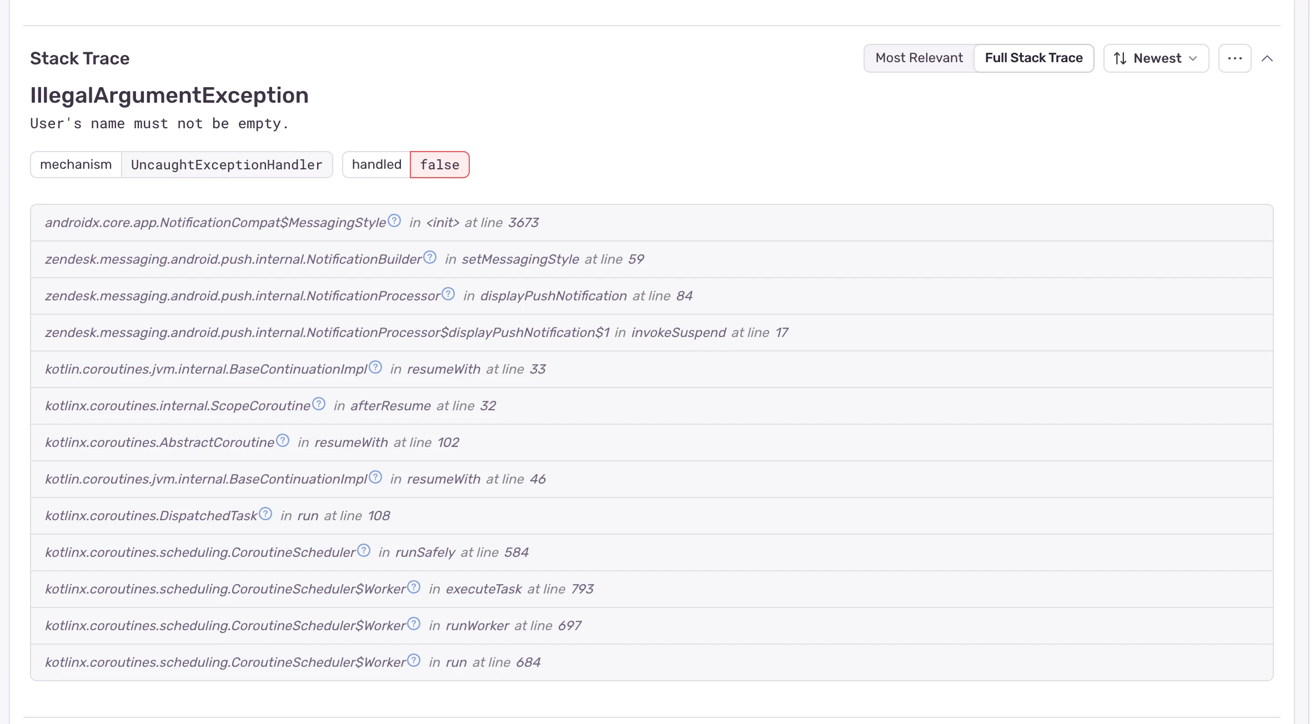This screenshot has width=1315, height=724.
Task: Click help icon beside AbstractCoroutine frame
Action: point(283,441)
